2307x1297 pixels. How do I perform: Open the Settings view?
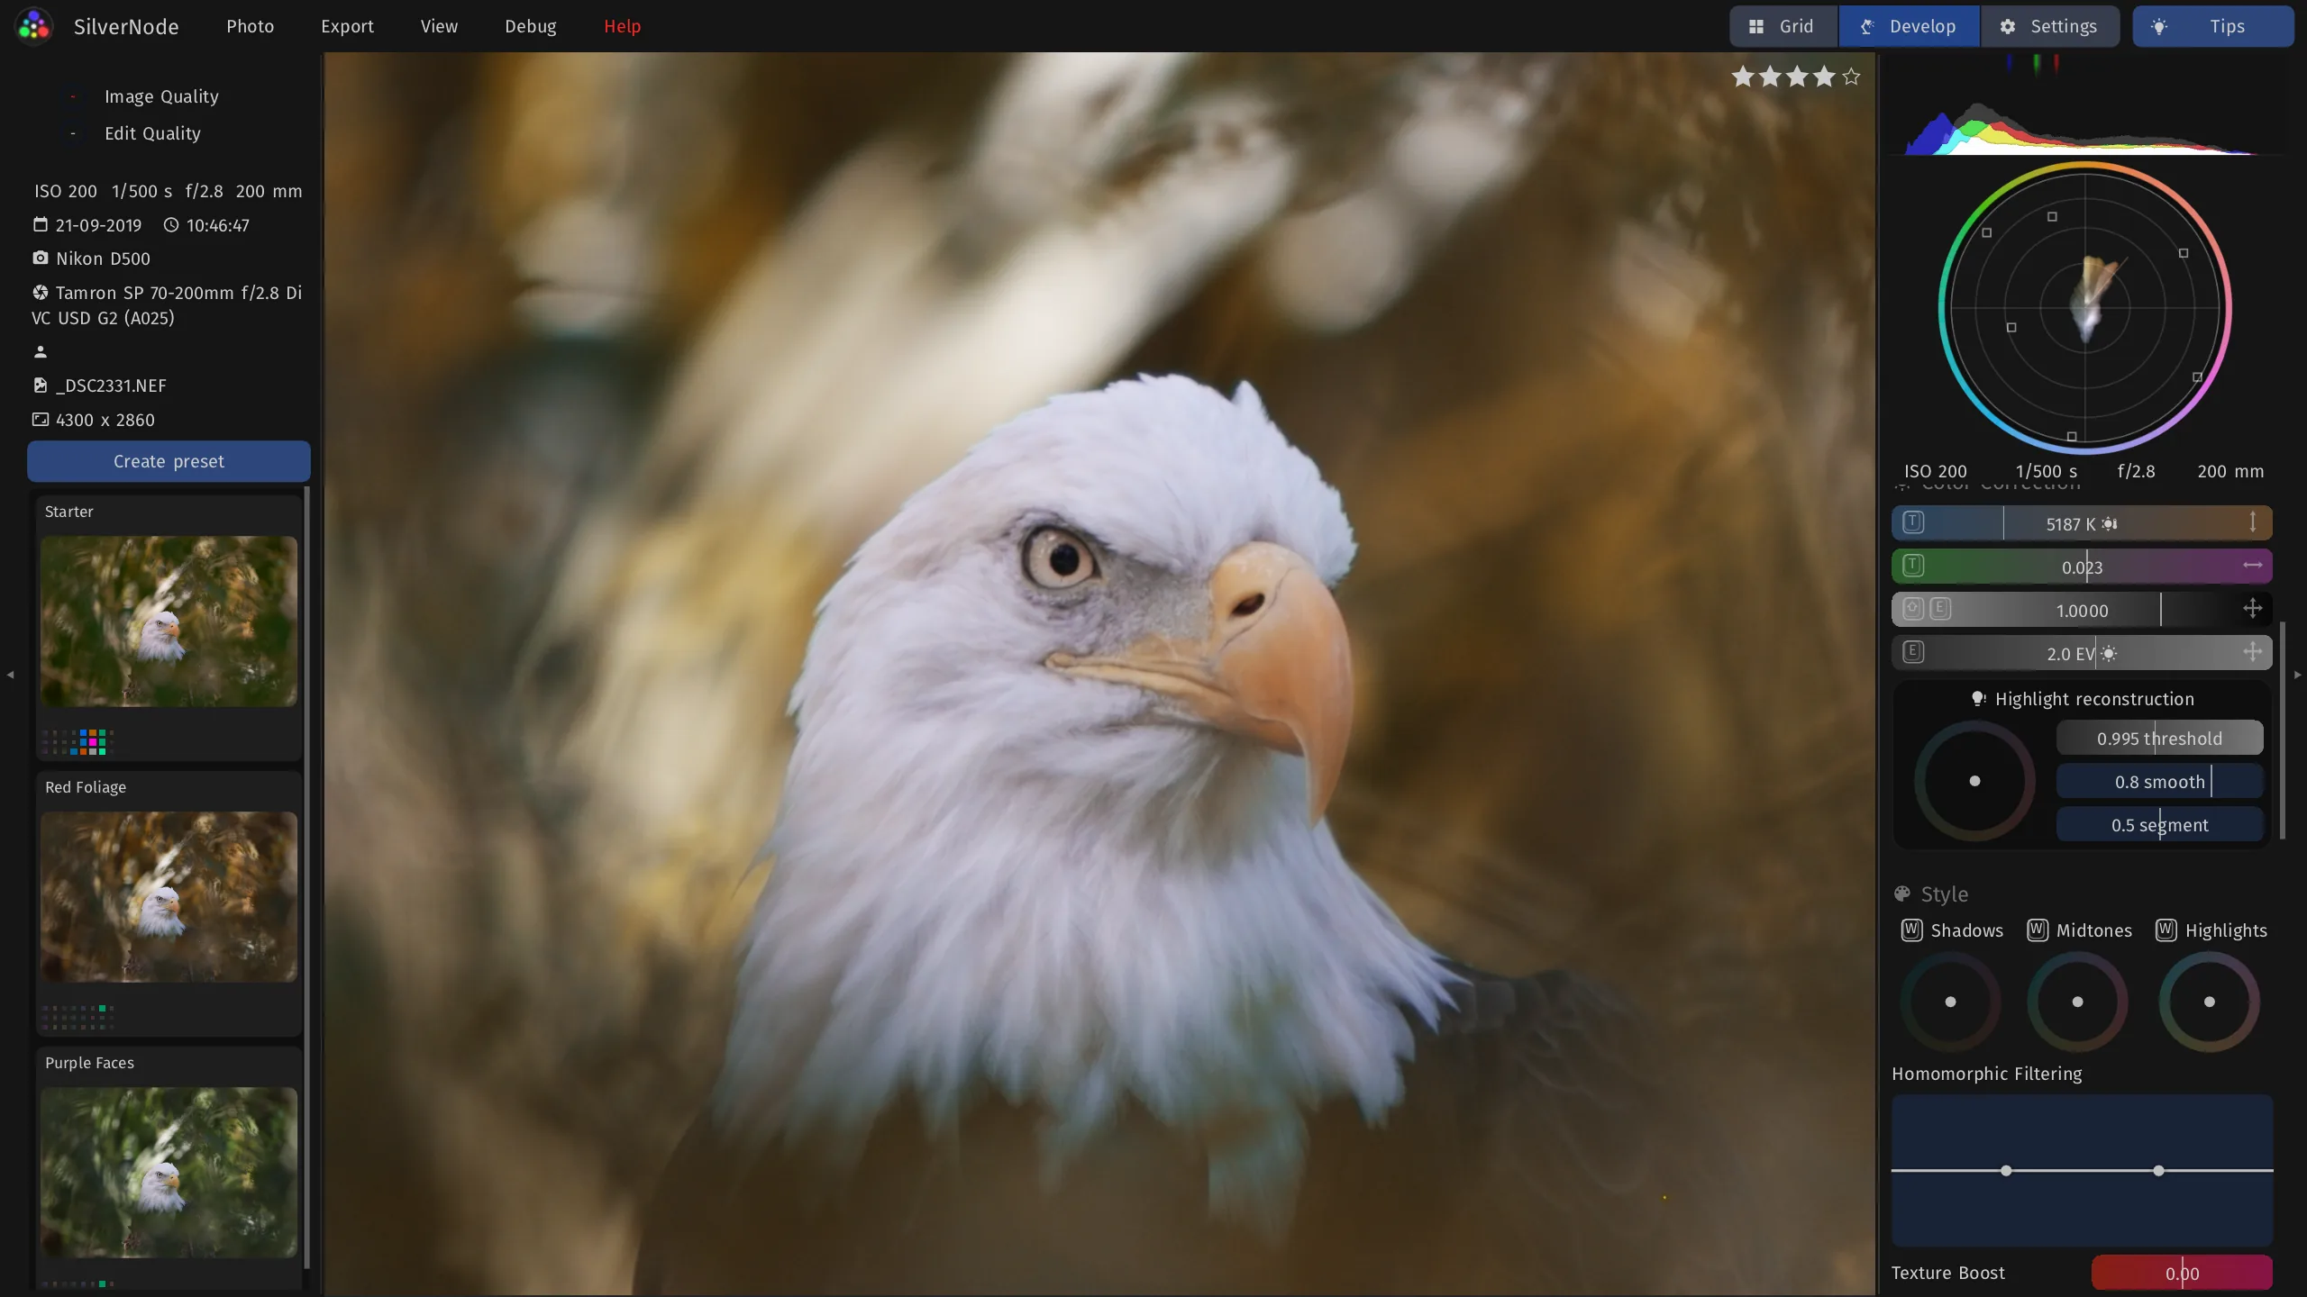point(2050,26)
